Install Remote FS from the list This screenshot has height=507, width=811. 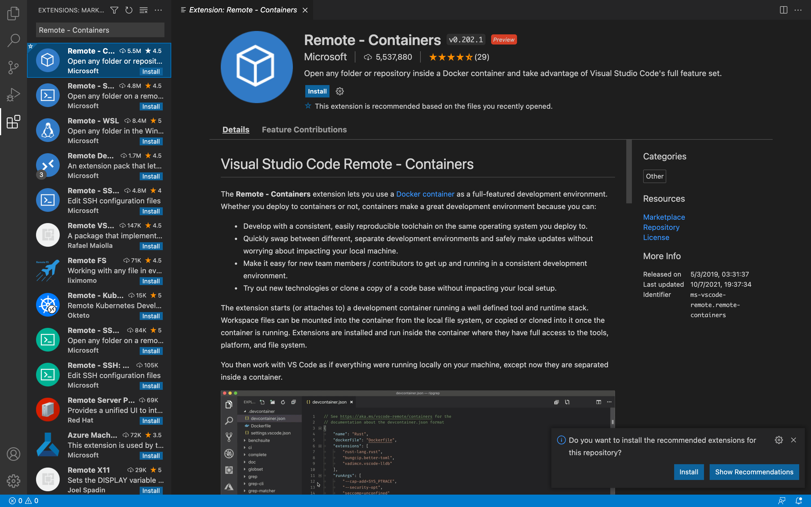coord(151,281)
